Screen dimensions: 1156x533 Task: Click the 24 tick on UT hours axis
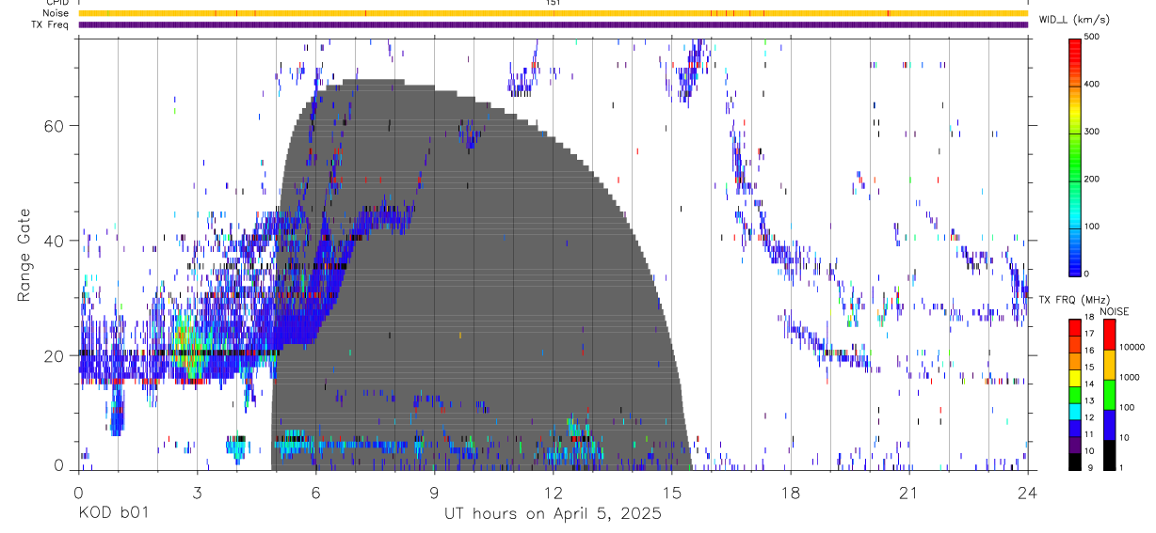(x=1027, y=493)
